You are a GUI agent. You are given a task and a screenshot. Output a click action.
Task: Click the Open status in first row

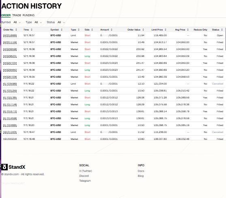click(220, 35)
